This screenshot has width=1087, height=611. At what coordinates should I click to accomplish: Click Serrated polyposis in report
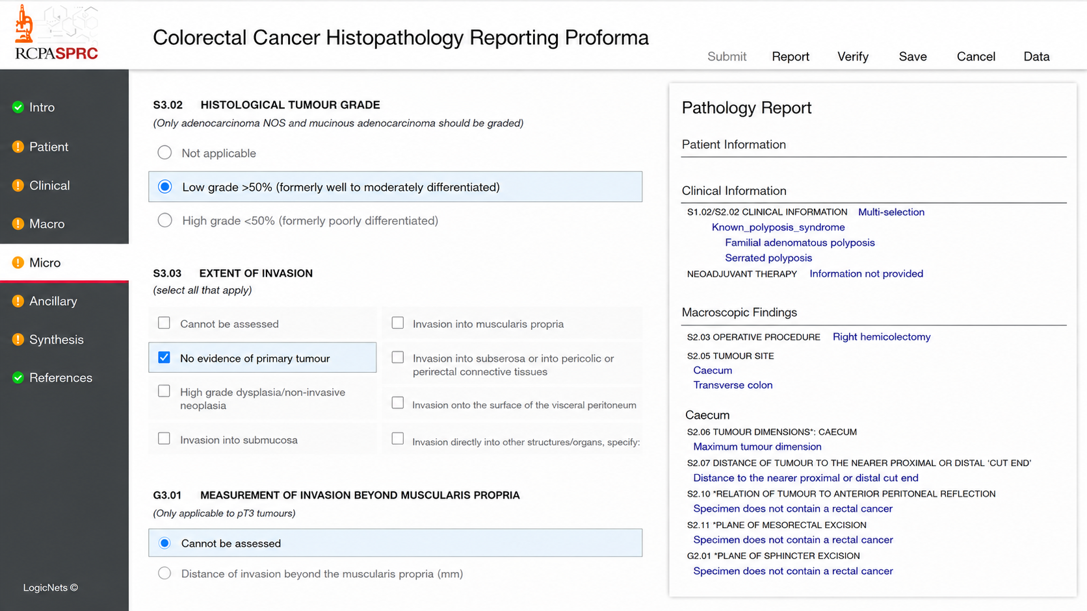tap(768, 258)
